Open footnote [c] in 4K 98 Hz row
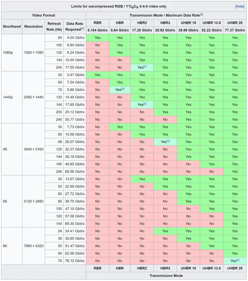Image resolution: width=248 pixels, height=281 pixels. [168, 141]
